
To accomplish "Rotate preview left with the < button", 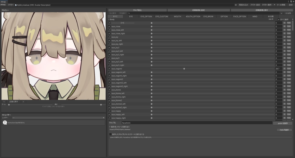I will 4,102.
